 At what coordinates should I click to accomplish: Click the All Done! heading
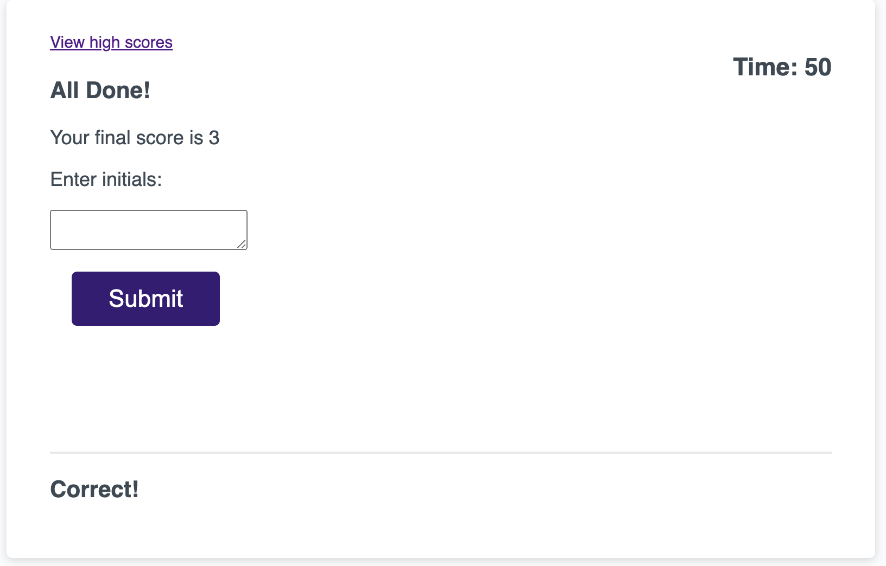coord(100,90)
